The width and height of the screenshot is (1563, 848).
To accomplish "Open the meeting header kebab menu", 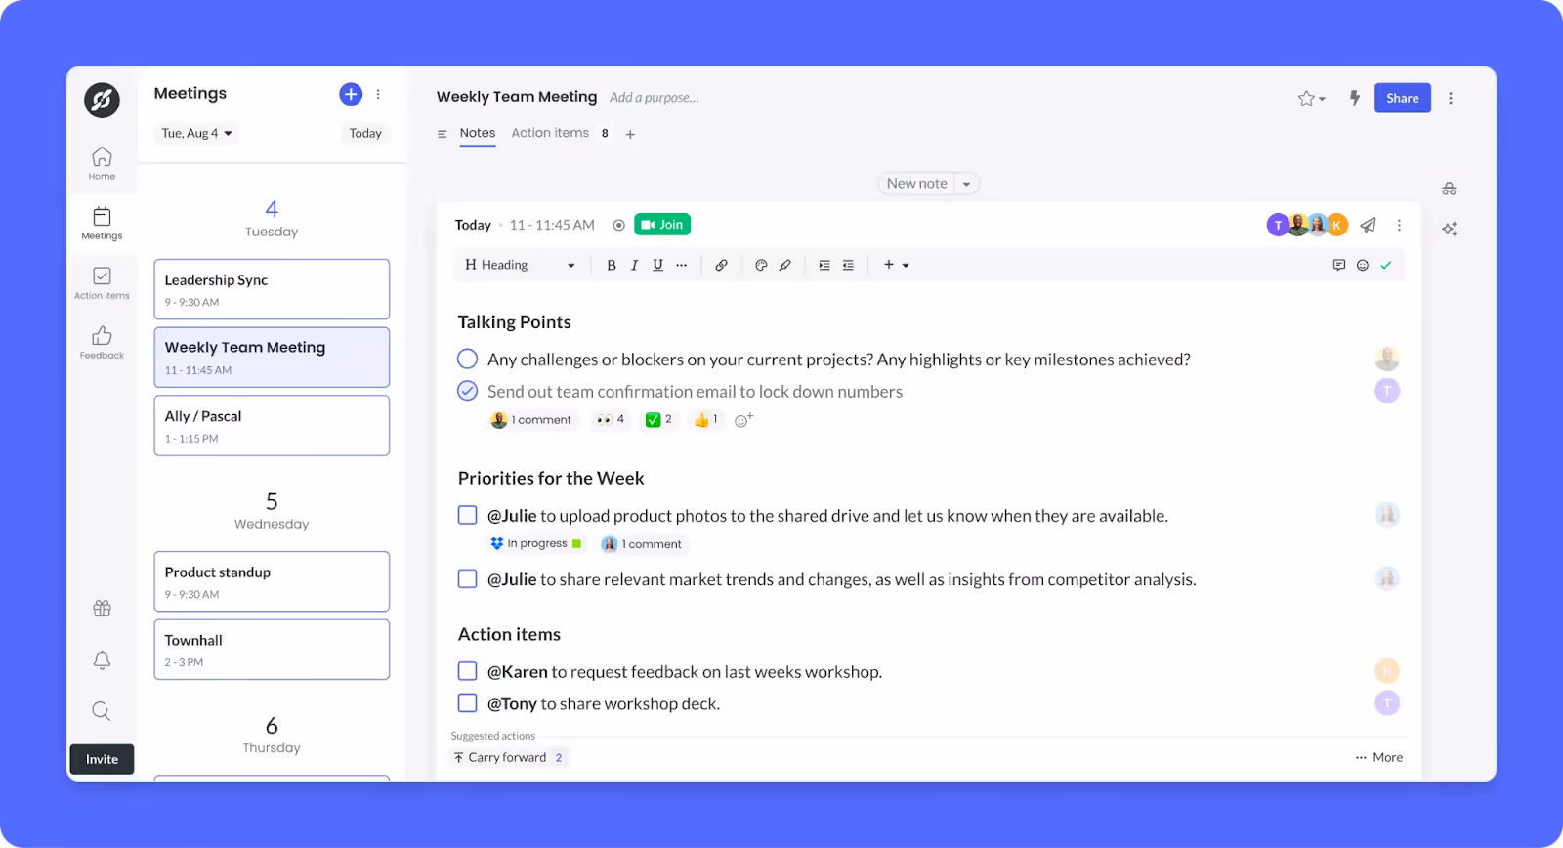I will 1451,98.
